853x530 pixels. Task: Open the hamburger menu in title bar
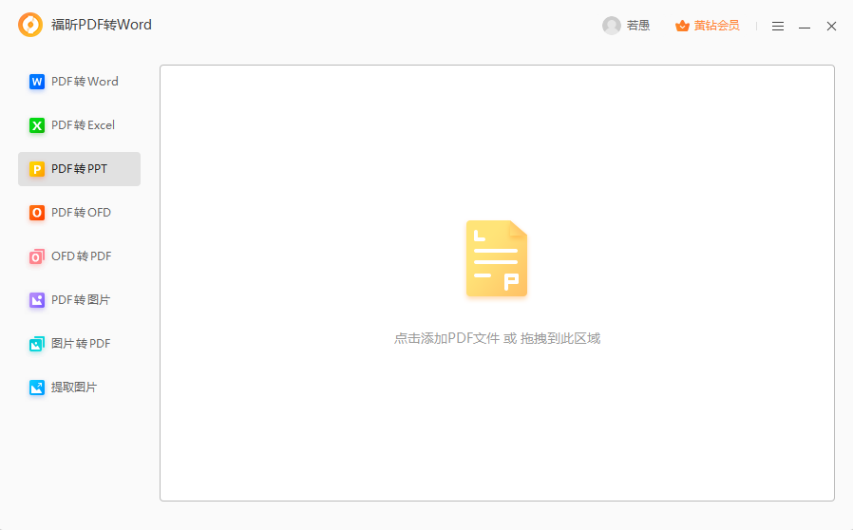pyautogui.click(x=778, y=27)
